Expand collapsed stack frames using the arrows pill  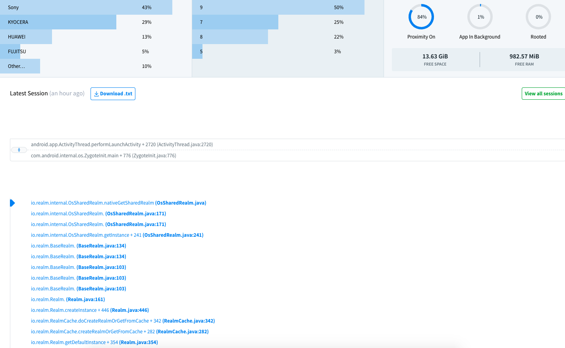pos(19,150)
